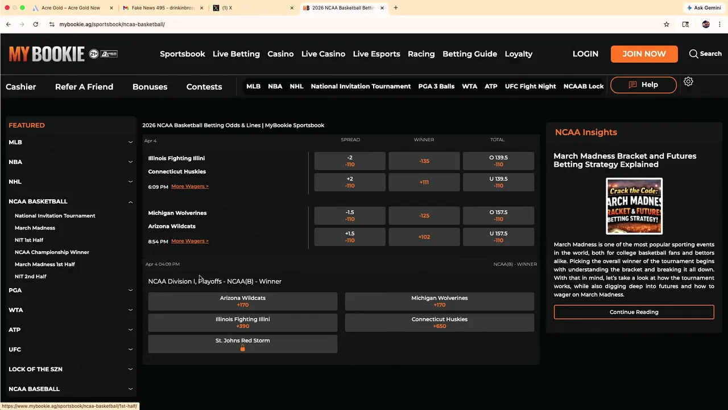Open March Madness 1st Half in sidebar
The width and height of the screenshot is (728, 410).
[45, 264]
